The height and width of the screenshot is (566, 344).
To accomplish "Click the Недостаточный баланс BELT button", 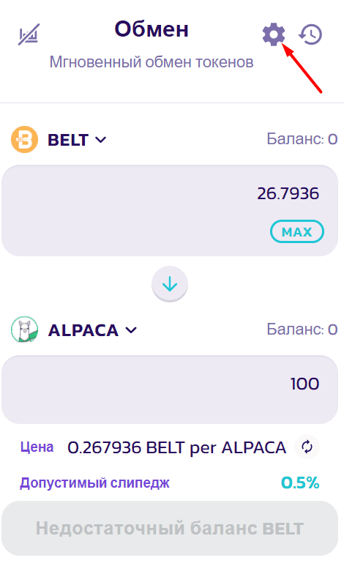I will [x=170, y=528].
